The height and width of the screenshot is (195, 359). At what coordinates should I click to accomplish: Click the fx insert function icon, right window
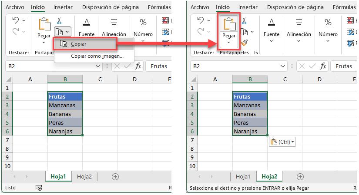coord(323,66)
